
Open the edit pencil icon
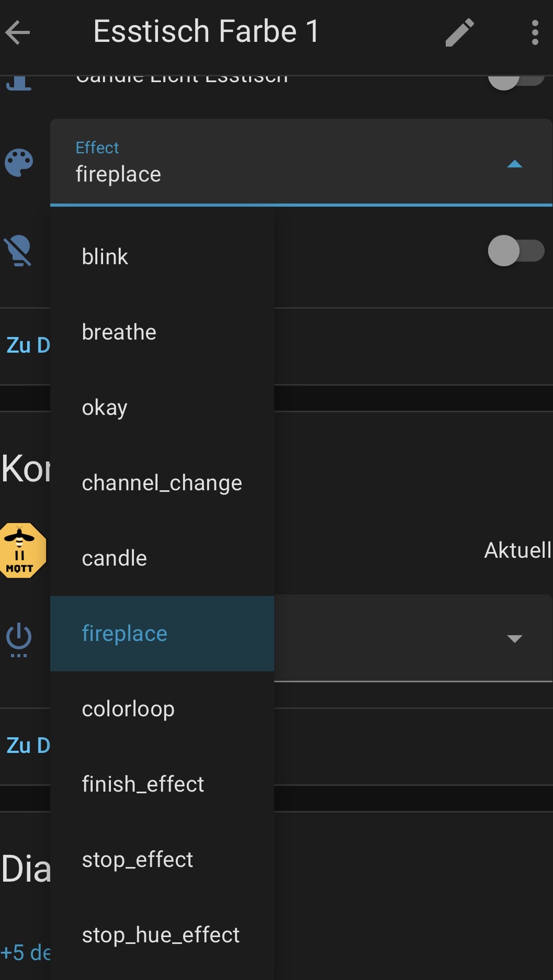(x=459, y=32)
